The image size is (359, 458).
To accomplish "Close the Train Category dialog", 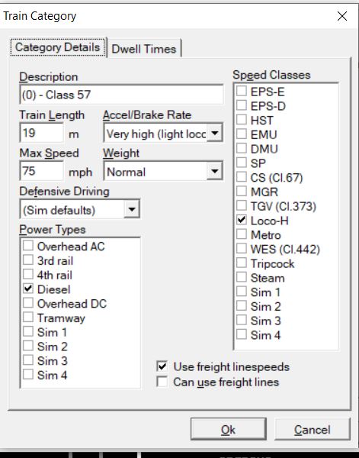I will pos(341,16).
